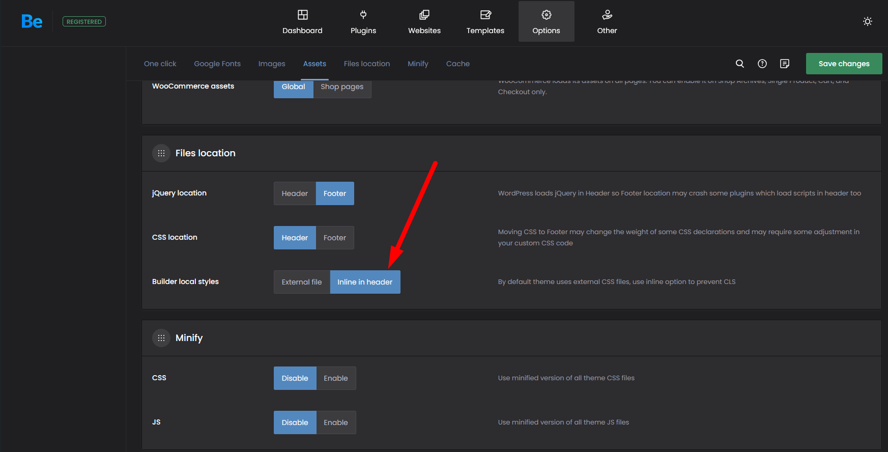Image resolution: width=888 pixels, height=452 pixels.
Task: Jump to the Minify tab
Action: coord(418,64)
